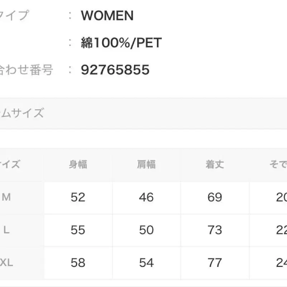
Task: Select the L size row label
Action: [6, 230]
